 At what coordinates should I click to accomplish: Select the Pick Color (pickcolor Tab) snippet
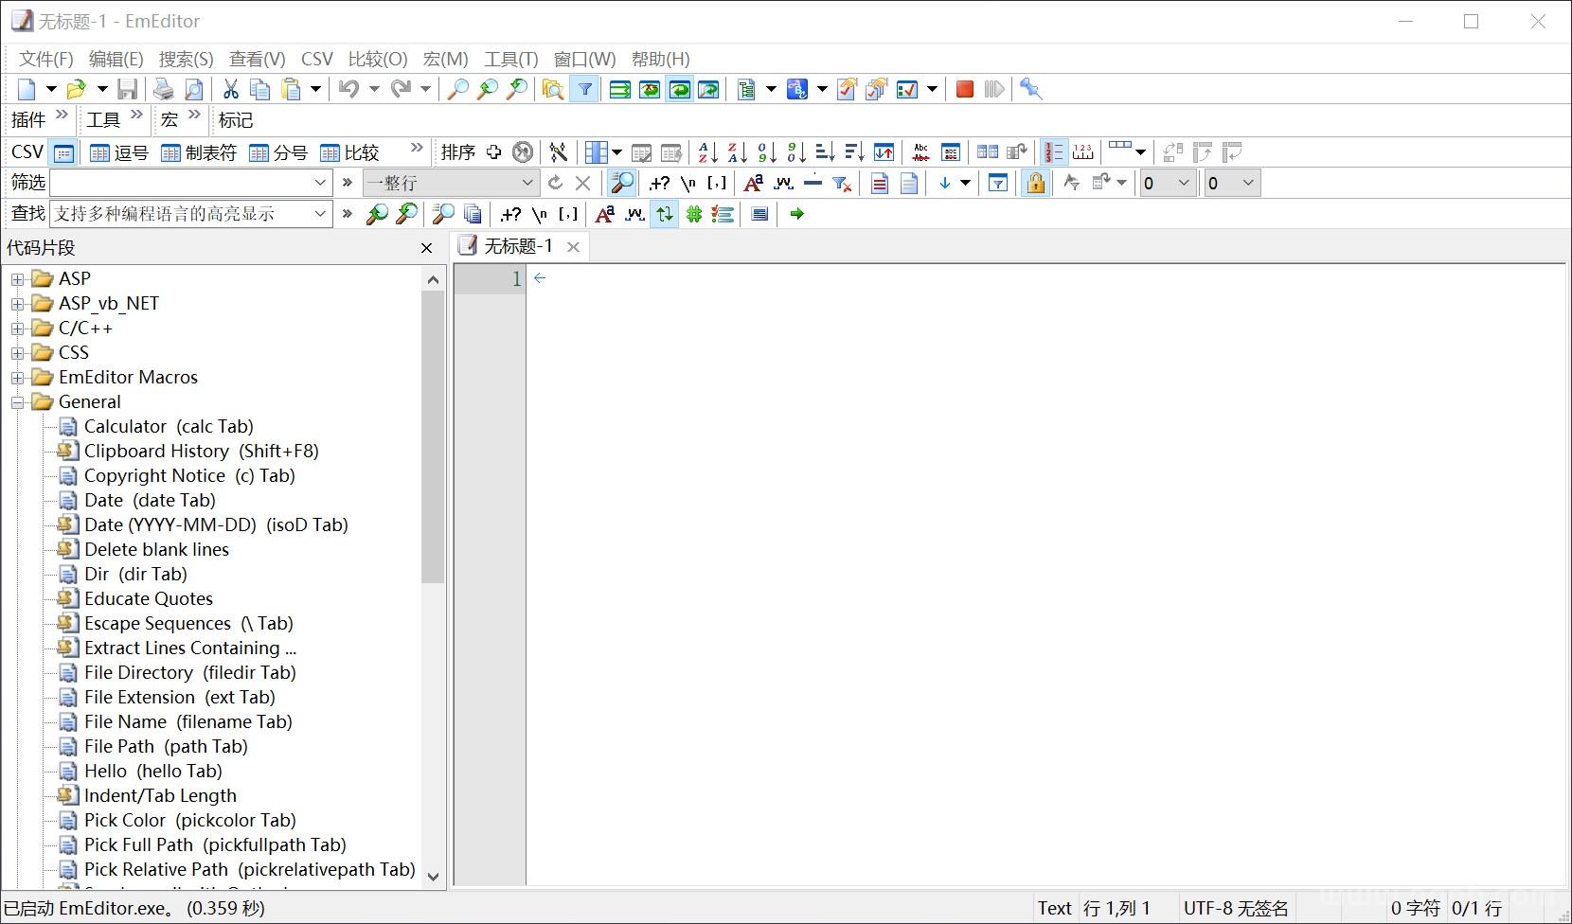pyautogui.click(x=189, y=821)
